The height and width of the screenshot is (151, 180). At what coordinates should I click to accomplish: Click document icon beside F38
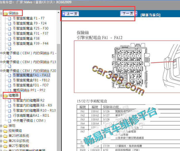(10, 39)
